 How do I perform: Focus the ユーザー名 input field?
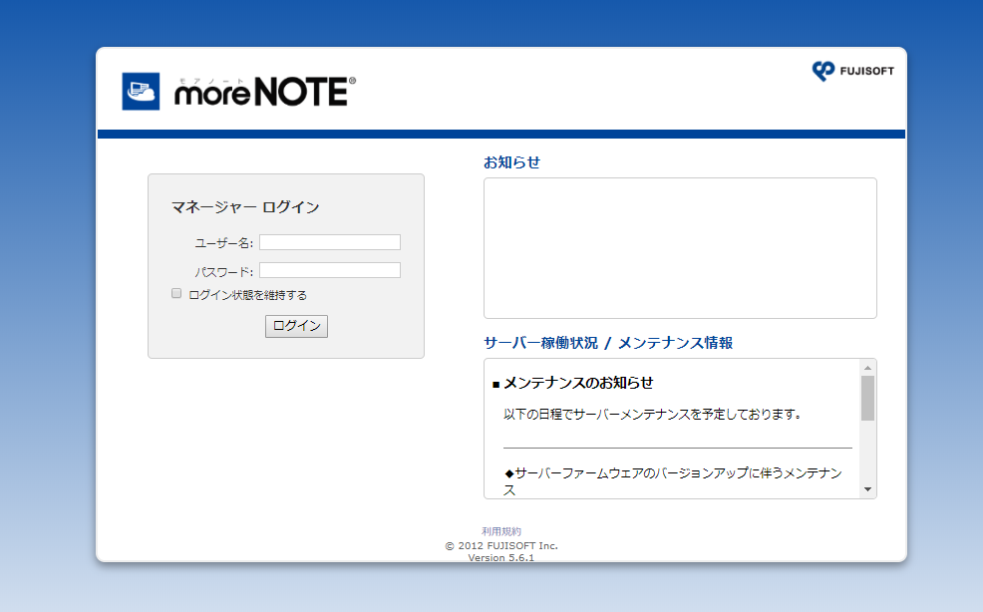pyautogui.click(x=330, y=242)
